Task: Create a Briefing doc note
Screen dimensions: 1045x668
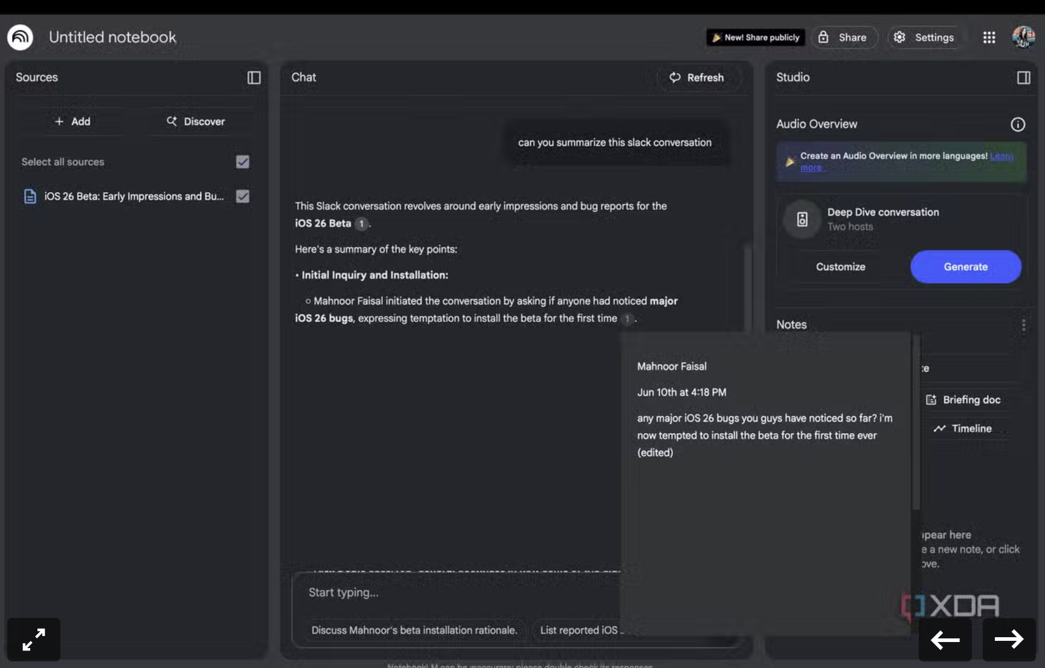Action: point(963,400)
